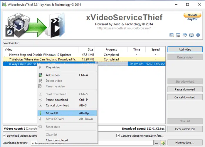
Task: Click the Download speed status text
Action: pyautogui.click(x=143, y=129)
